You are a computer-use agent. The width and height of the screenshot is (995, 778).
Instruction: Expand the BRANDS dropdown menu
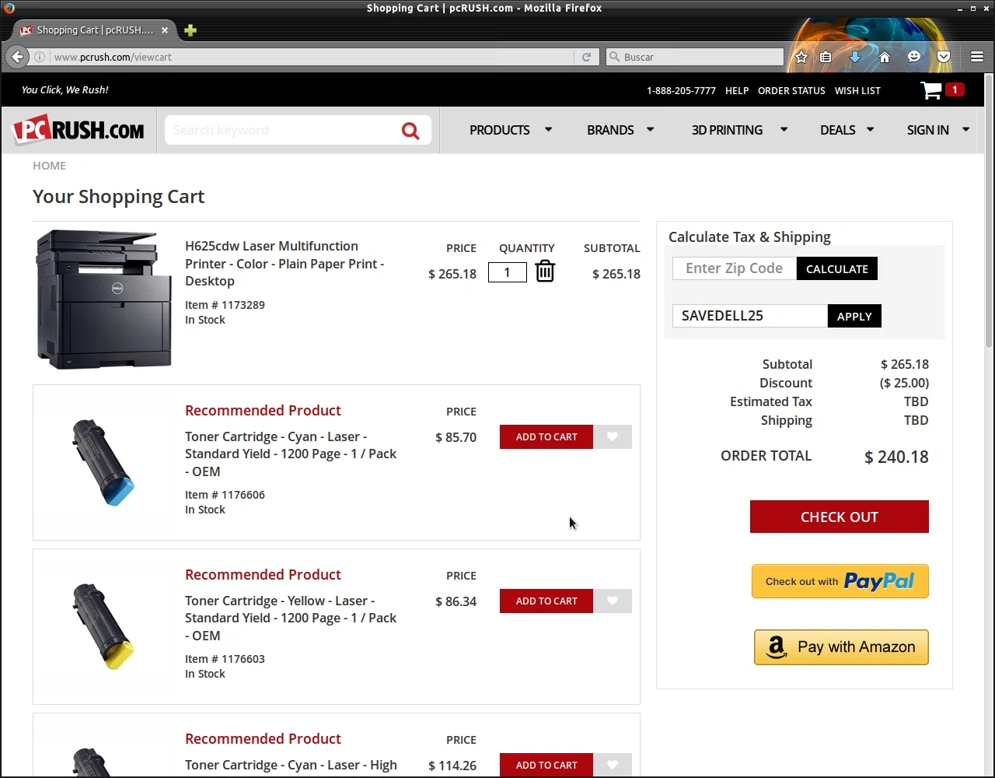[x=620, y=130]
